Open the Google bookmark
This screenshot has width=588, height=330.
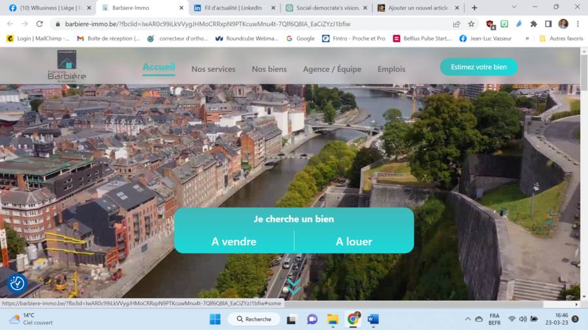click(x=301, y=38)
